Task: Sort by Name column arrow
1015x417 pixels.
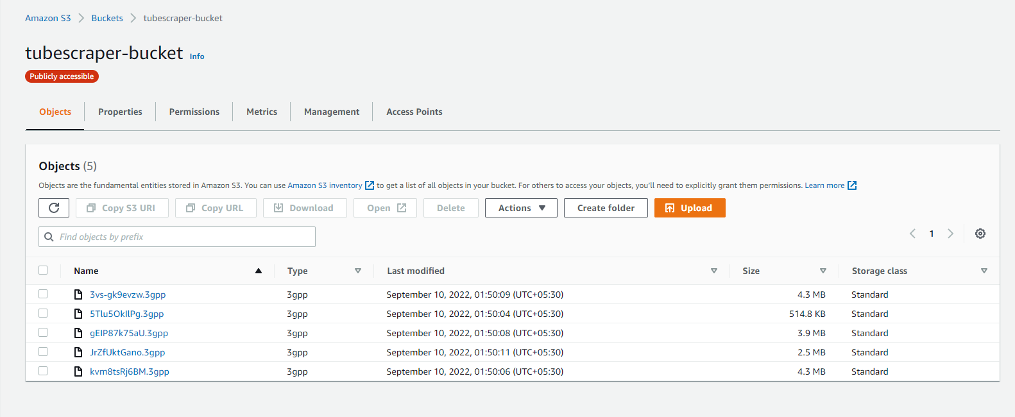Action: pyautogui.click(x=259, y=271)
